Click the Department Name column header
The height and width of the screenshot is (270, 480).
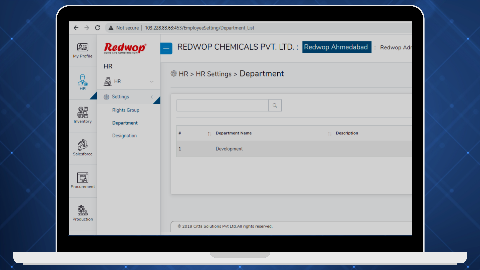(234, 133)
